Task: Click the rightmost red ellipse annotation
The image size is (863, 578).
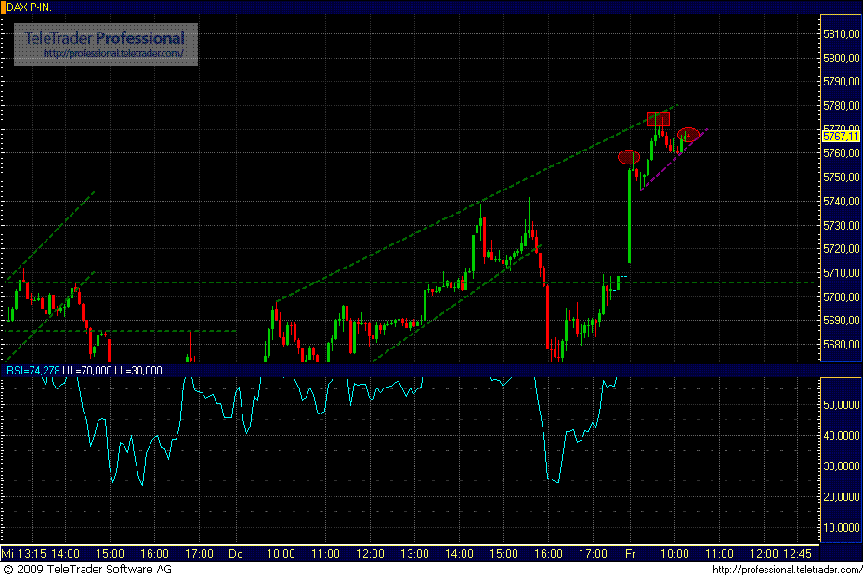Action: 687,137
